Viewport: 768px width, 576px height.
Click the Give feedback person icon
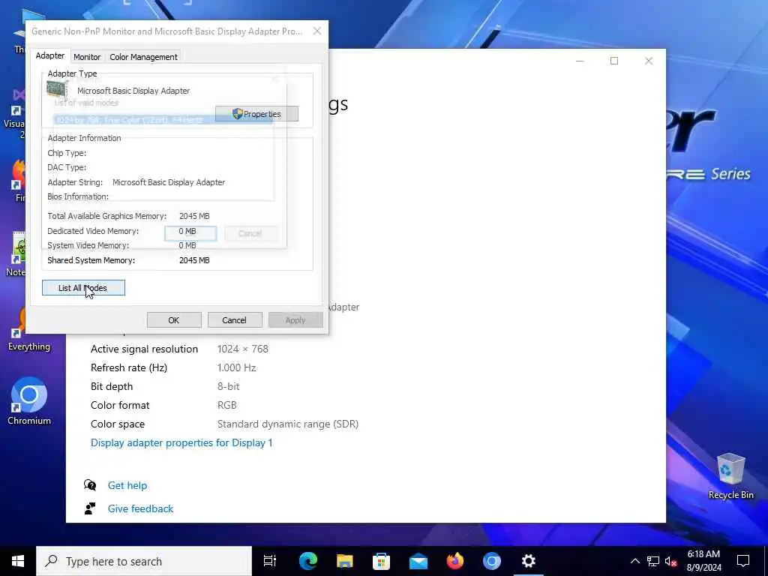point(90,508)
